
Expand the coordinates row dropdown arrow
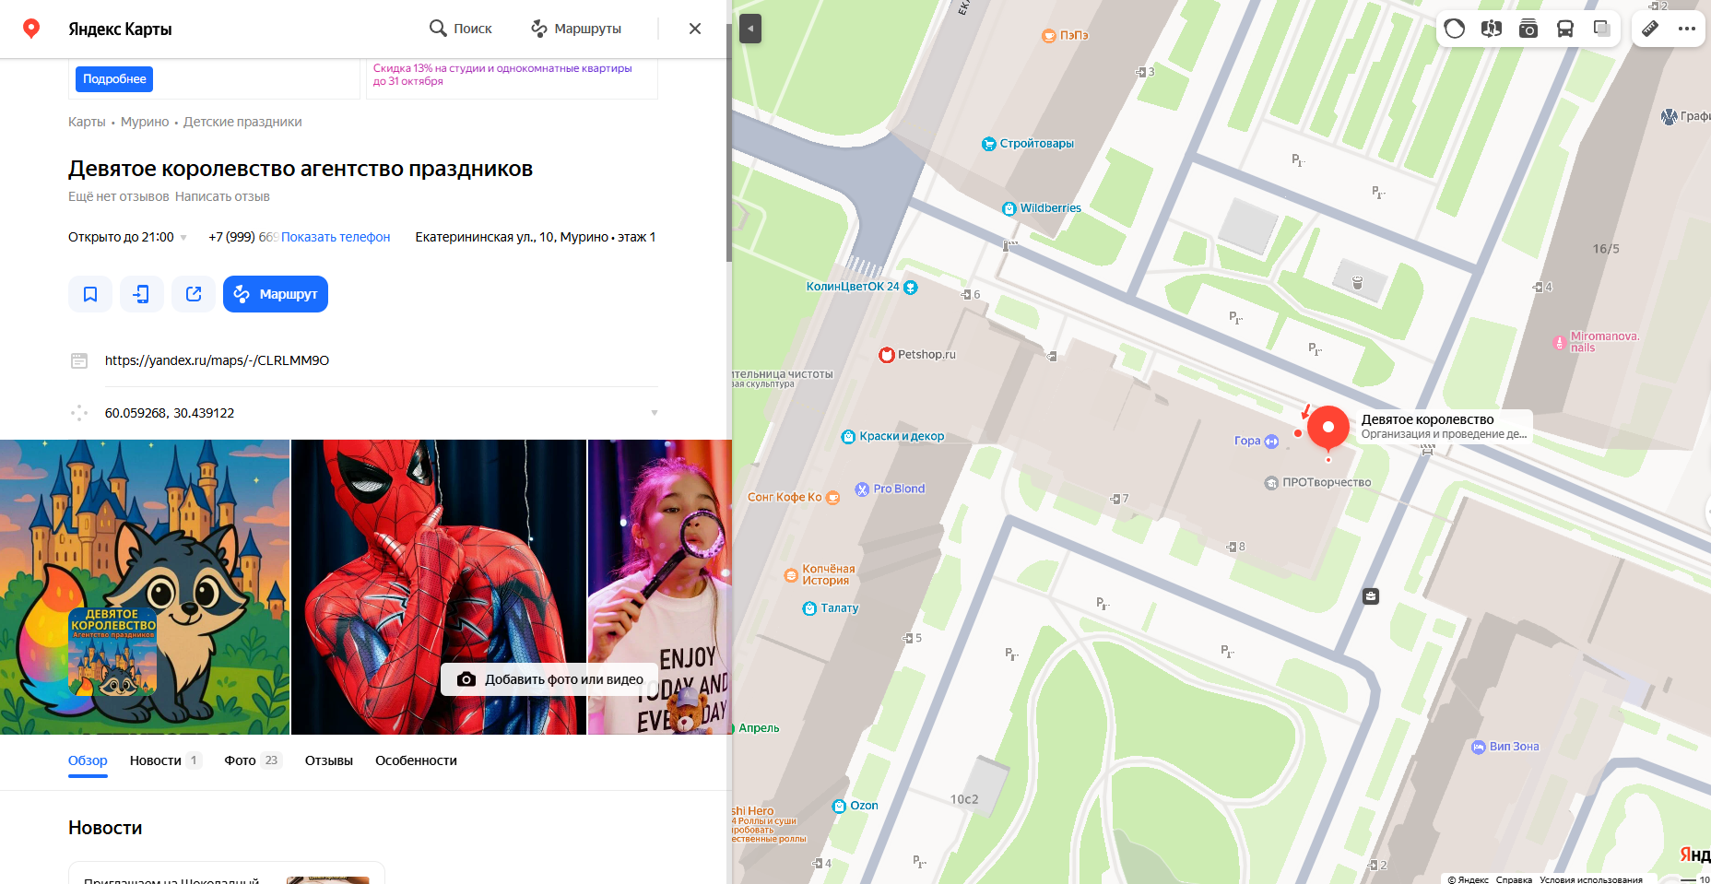(x=654, y=413)
